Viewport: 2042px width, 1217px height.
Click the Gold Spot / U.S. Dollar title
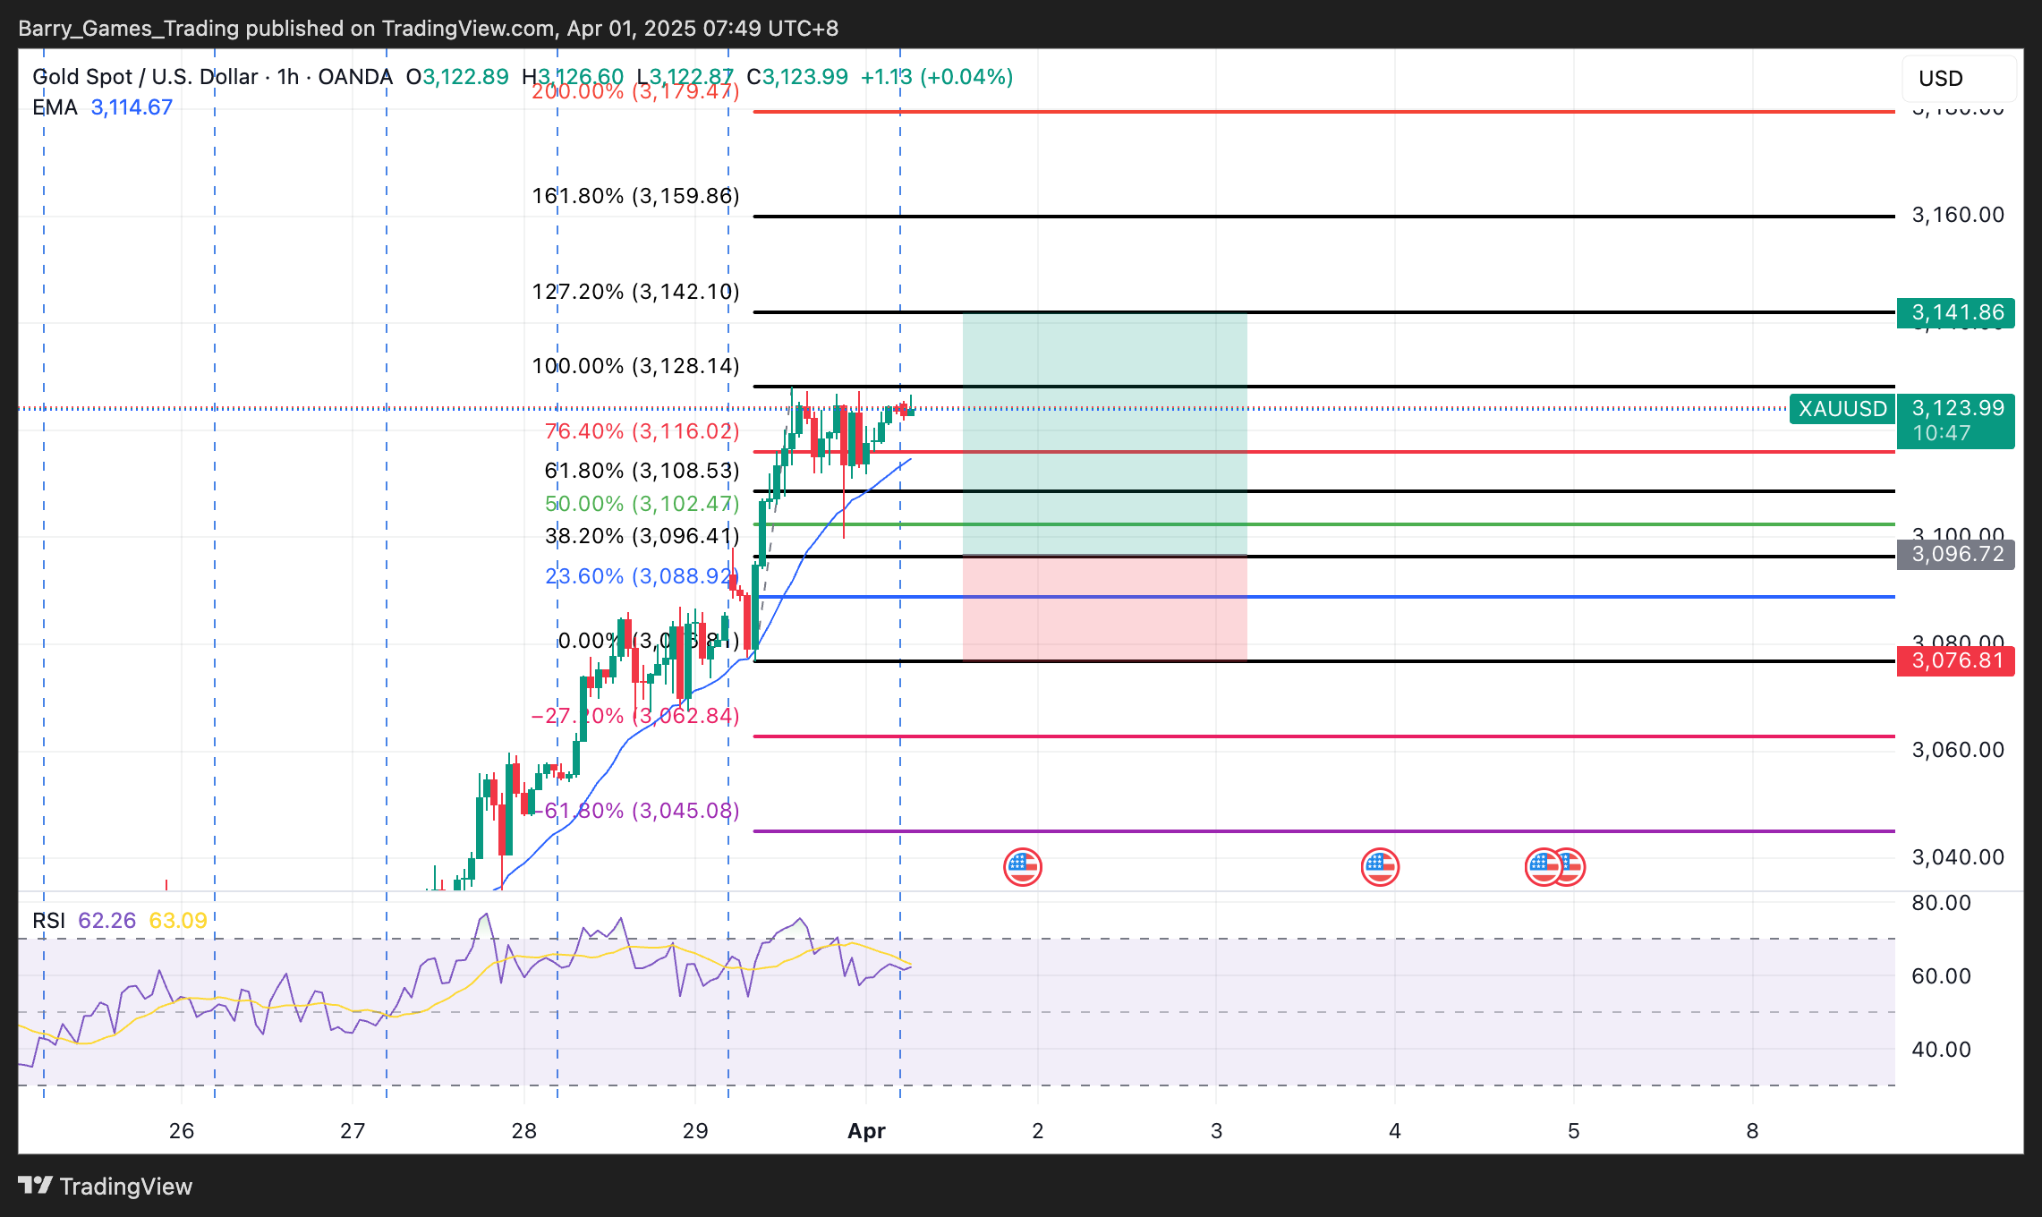[145, 77]
